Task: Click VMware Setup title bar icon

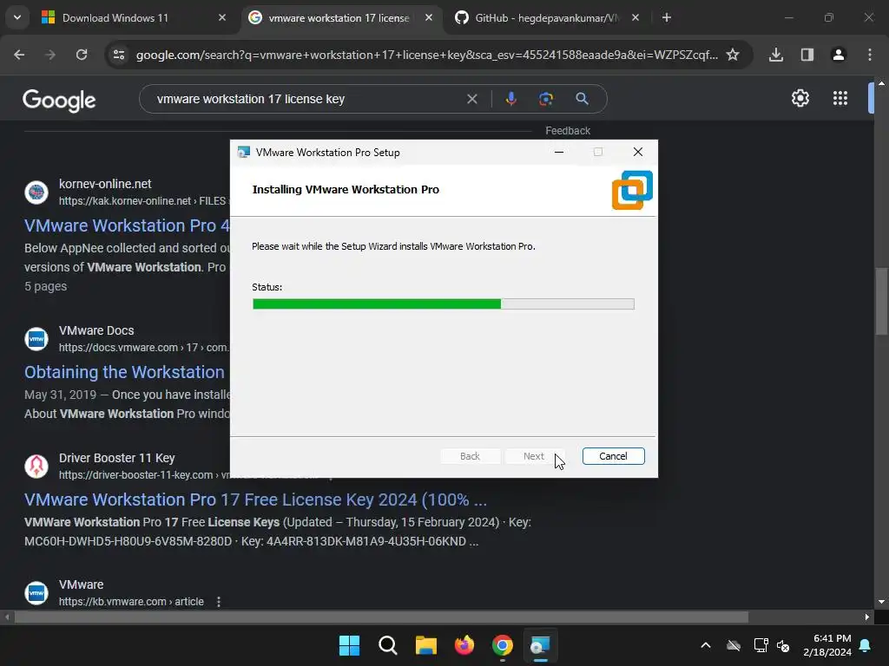Action: coord(244,153)
